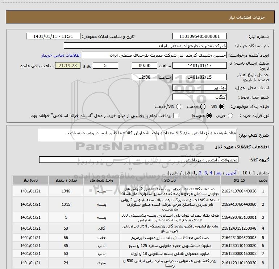This screenshot has height=269, width=279.
Task: Click the response deadline time 09:00
Action: click(x=145, y=65)
